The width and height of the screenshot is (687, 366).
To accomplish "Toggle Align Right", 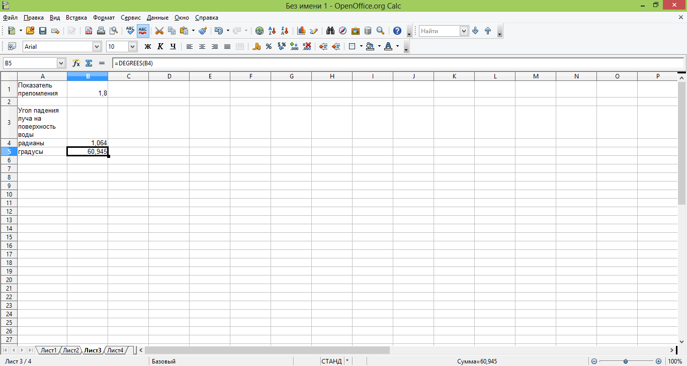I will click(215, 46).
